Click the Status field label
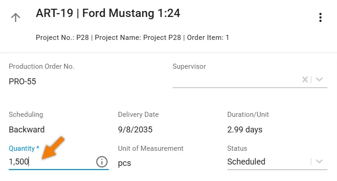 click(237, 148)
